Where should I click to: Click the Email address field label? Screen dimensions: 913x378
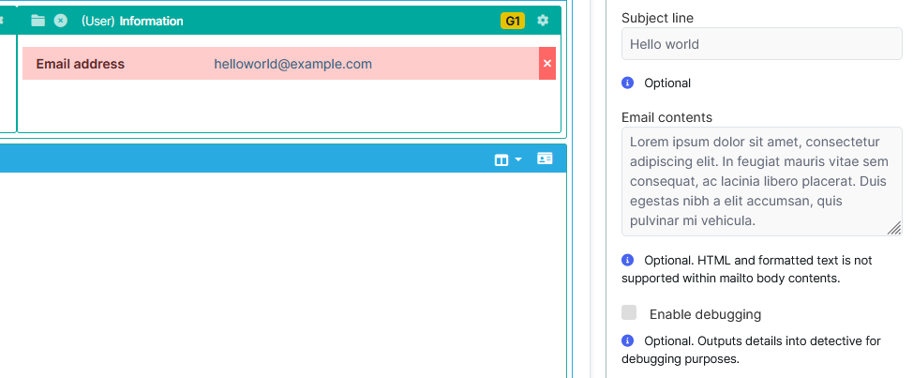coord(80,64)
